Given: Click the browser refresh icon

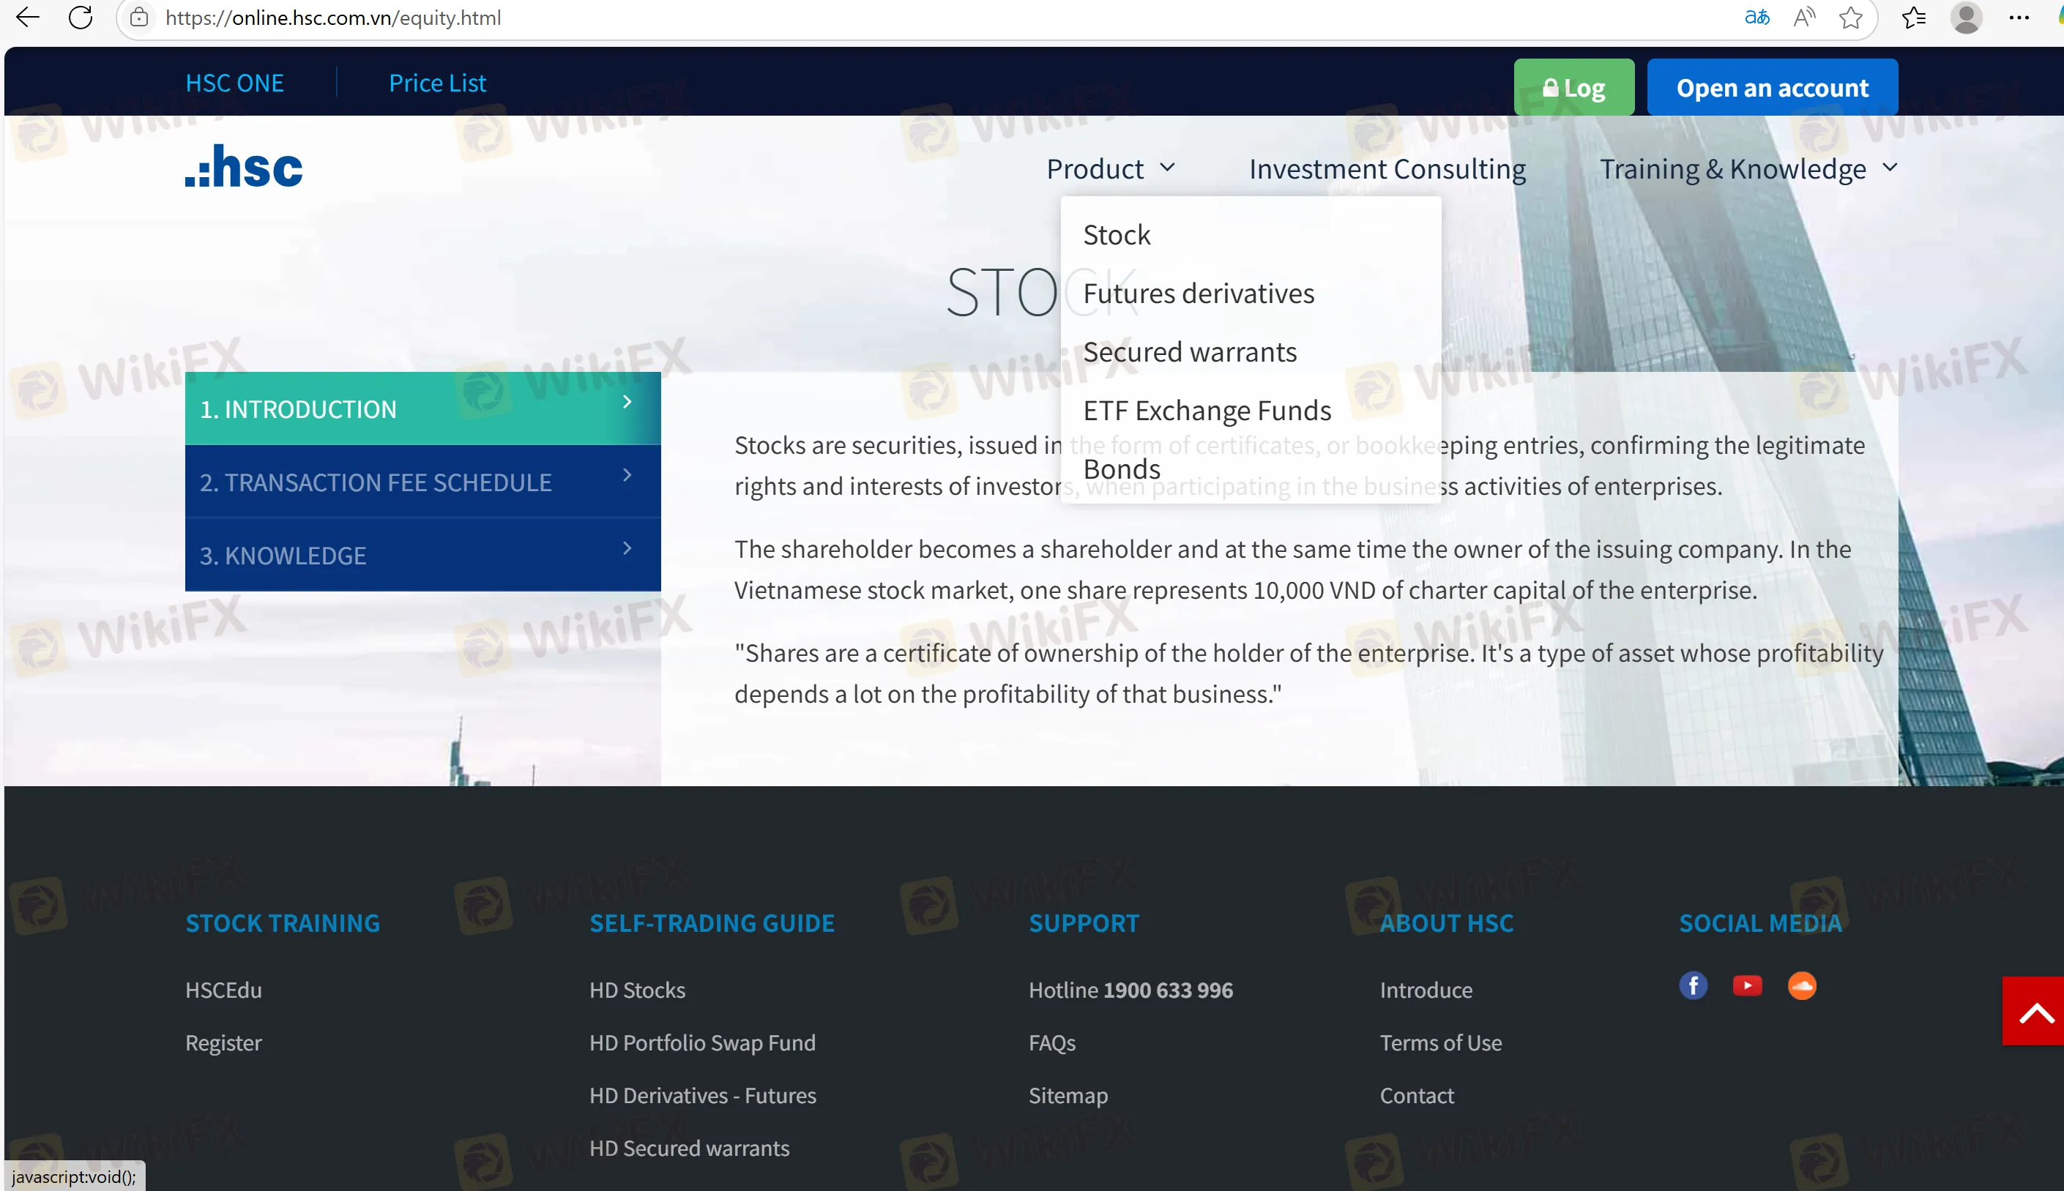Looking at the screenshot, I should (80, 17).
